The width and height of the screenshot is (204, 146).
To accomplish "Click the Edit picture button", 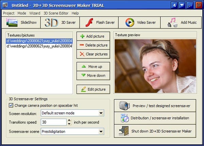I will point(93,89).
